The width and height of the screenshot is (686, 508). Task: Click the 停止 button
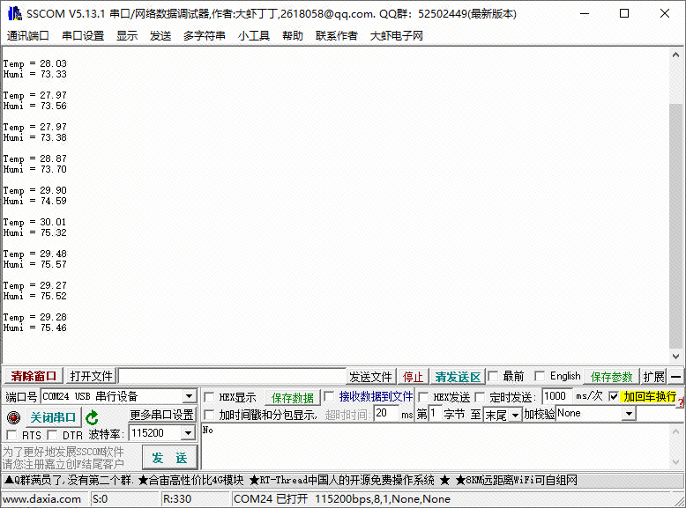[x=413, y=377]
